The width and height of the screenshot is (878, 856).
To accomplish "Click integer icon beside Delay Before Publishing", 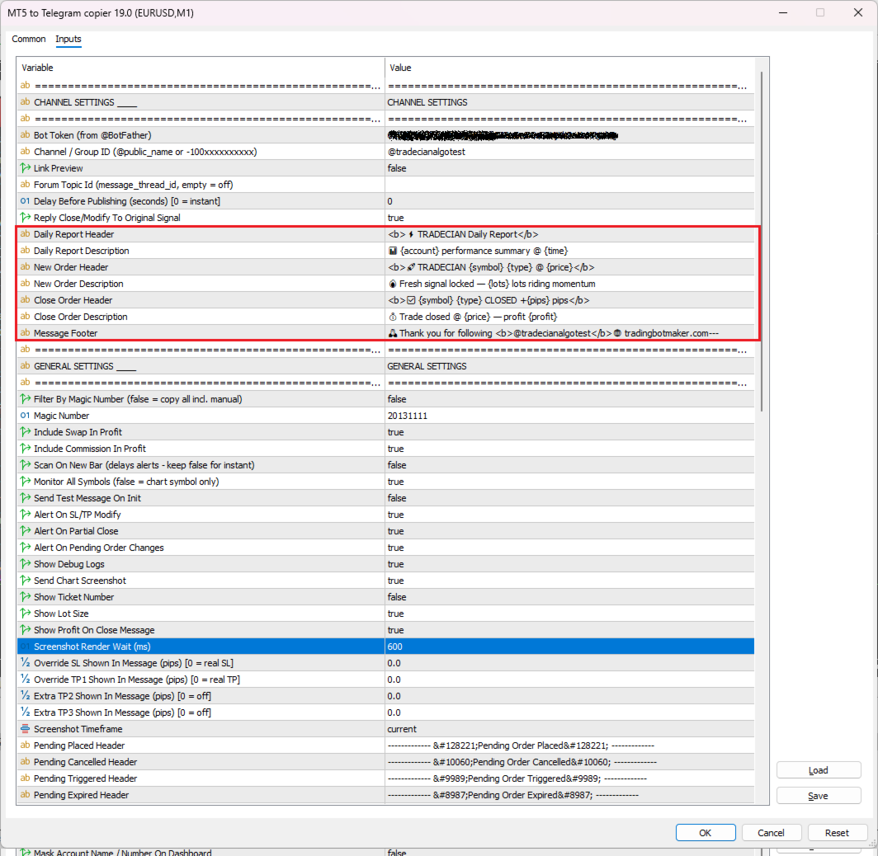I will [26, 201].
